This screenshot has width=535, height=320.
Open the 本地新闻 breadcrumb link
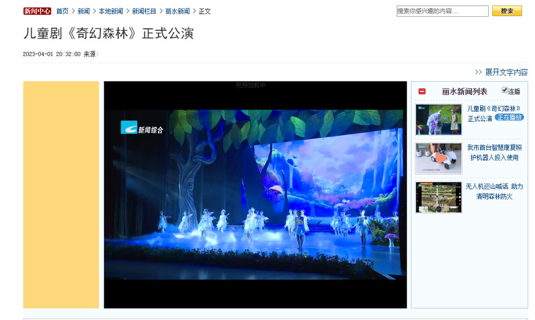point(110,11)
